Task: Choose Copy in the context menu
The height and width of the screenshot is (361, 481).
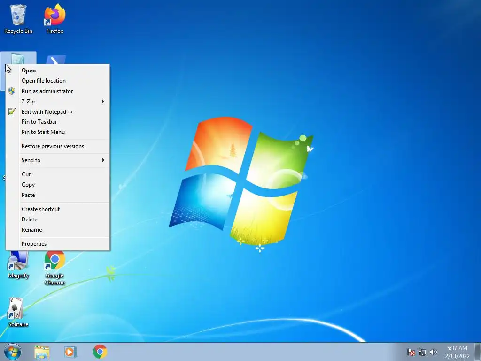Action: point(58,185)
